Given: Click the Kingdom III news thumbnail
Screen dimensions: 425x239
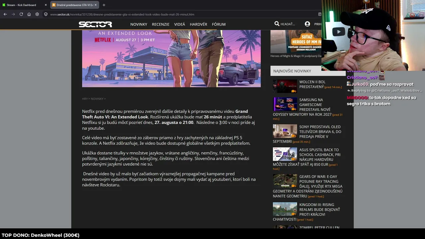Looking at the screenshot, I should coord(285,209).
